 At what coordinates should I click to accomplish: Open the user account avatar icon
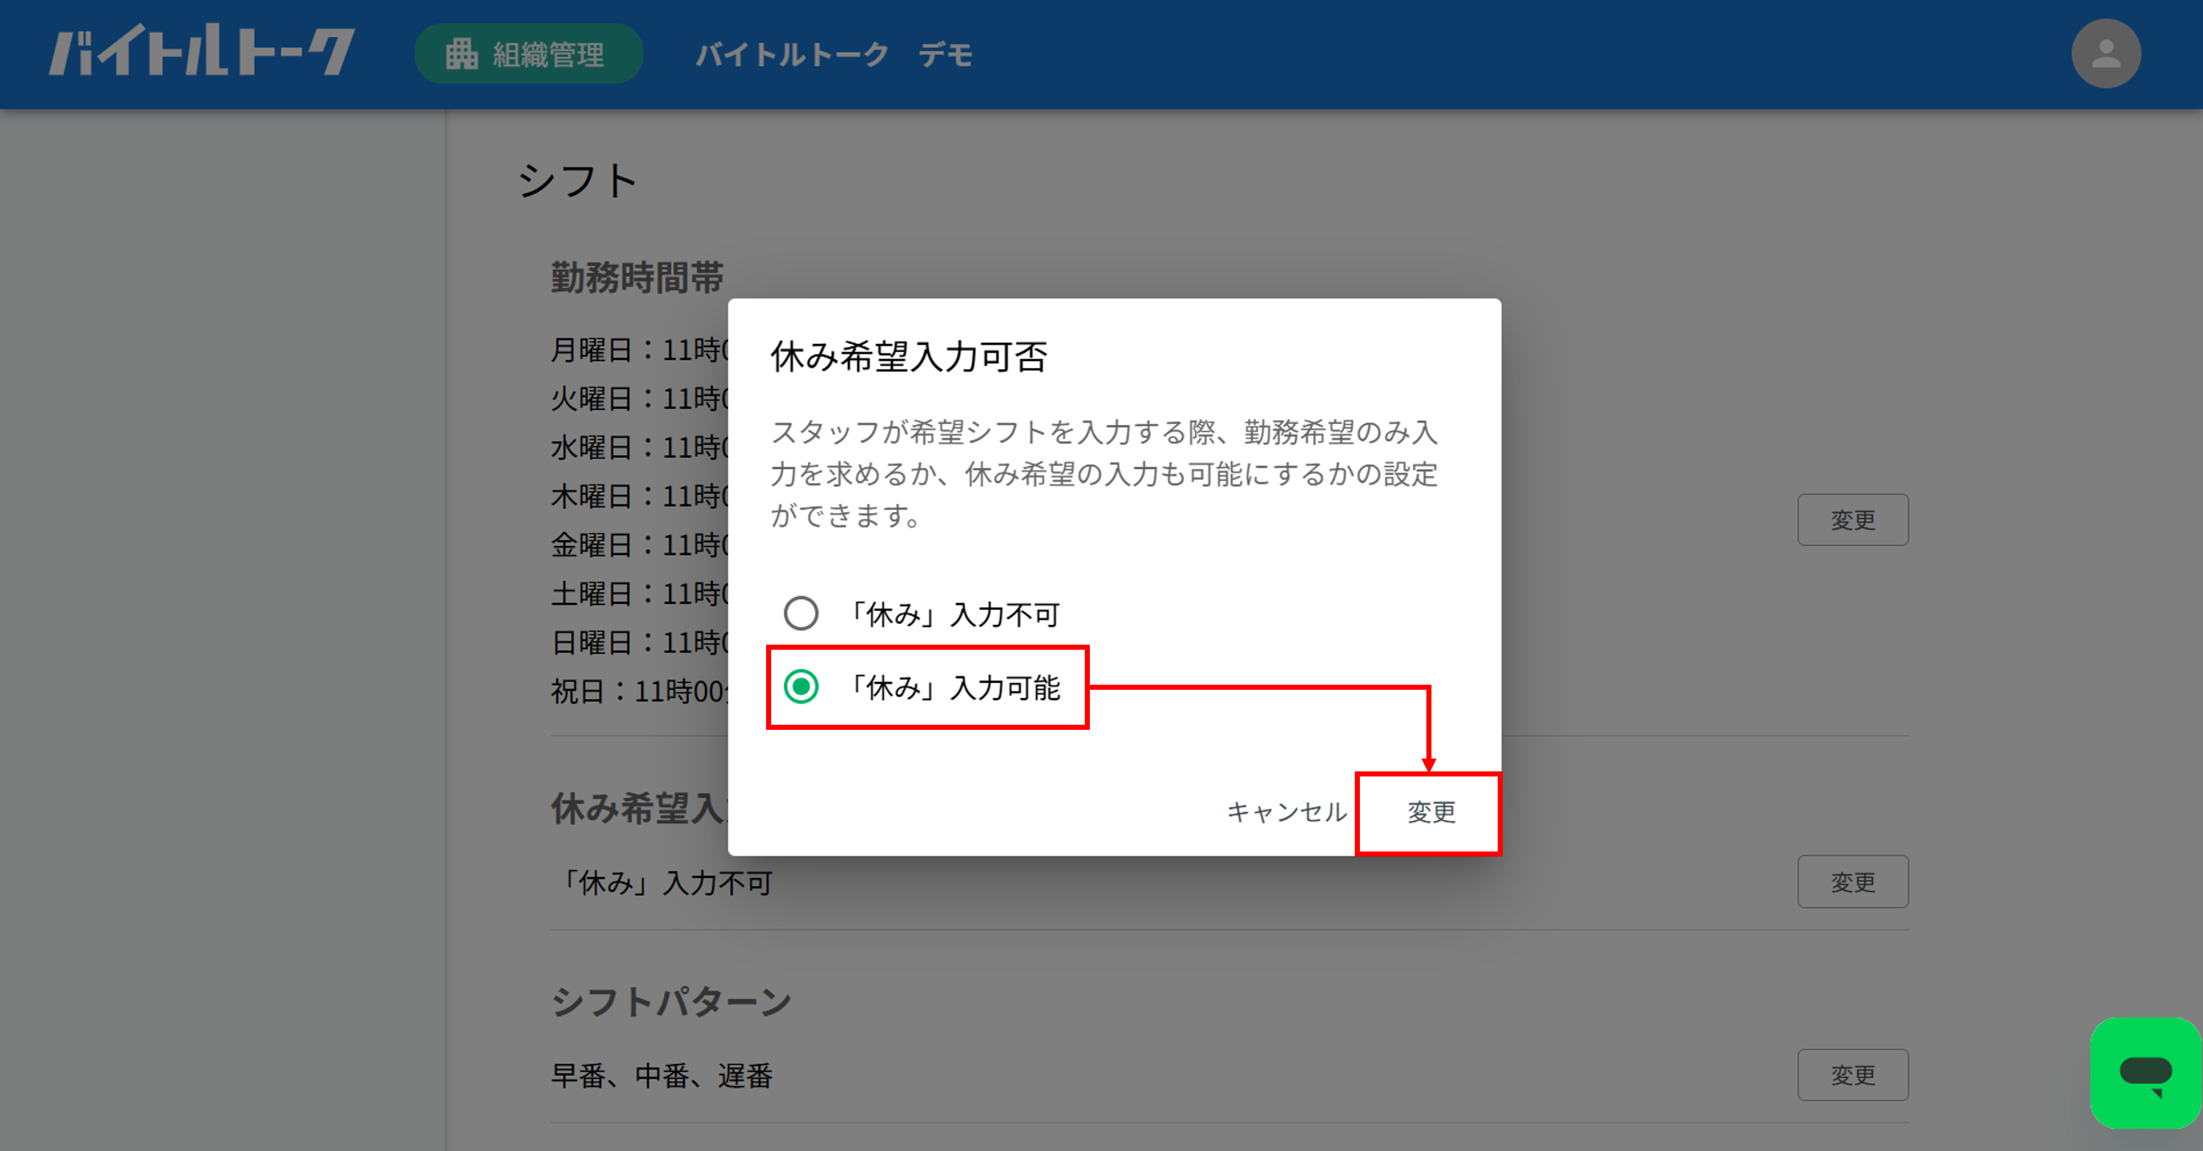[x=2106, y=53]
